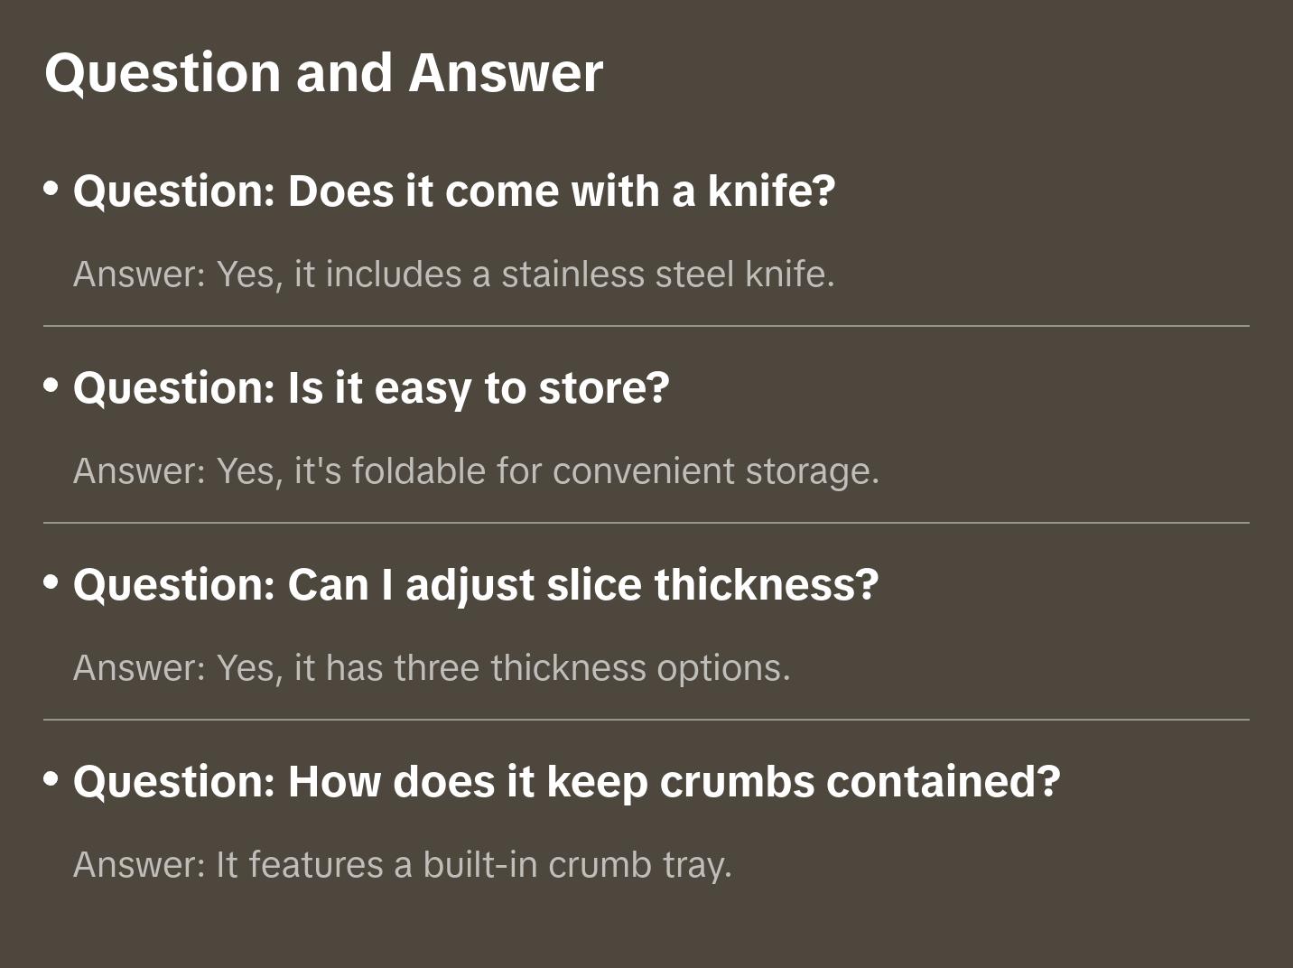Select the bullet before the slice thickness question
This screenshot has height=968, width=1293.
pyautogui.click(x=51, y=582)
